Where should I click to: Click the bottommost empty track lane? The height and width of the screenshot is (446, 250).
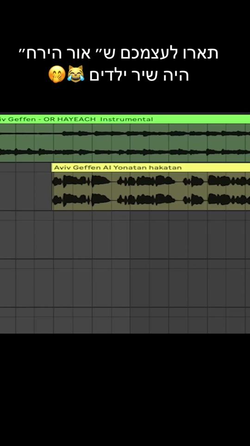click(x=125, y=321)
